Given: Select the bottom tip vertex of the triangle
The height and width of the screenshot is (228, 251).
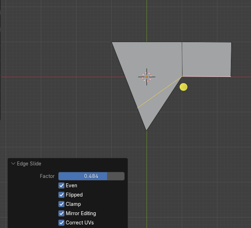Looking at the screenshot, I should 146,130.
